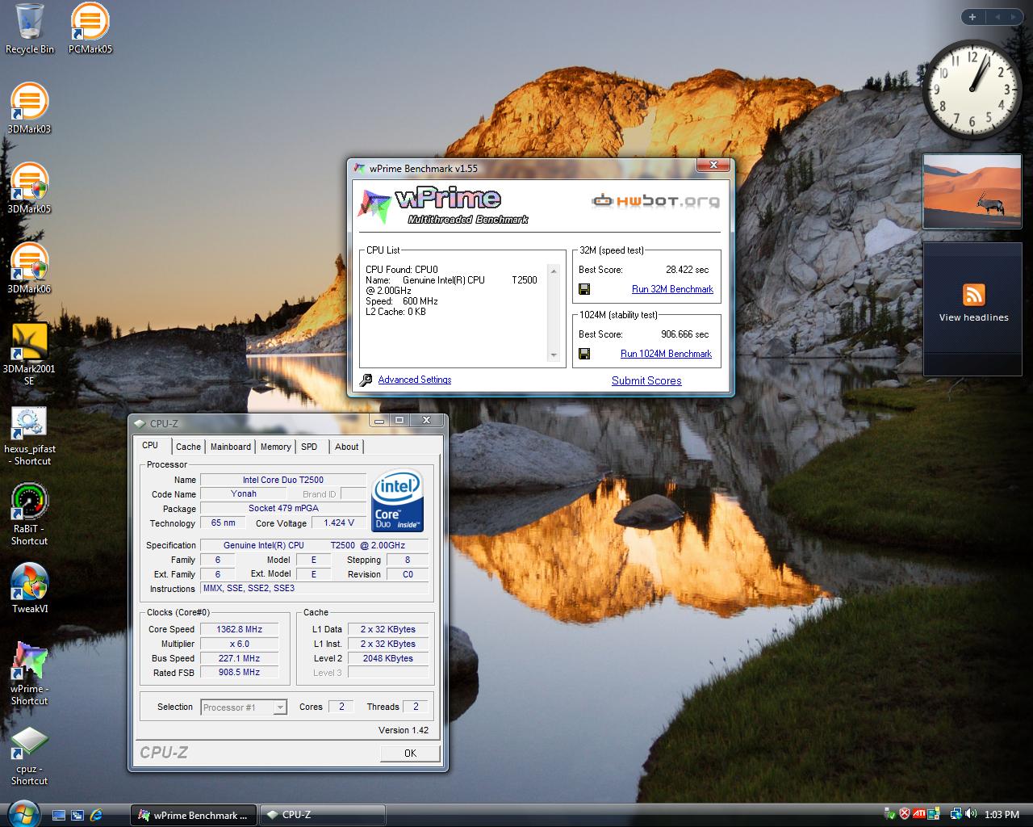Click the wPrime Benchmark taskbar button

tap(194, 815)
